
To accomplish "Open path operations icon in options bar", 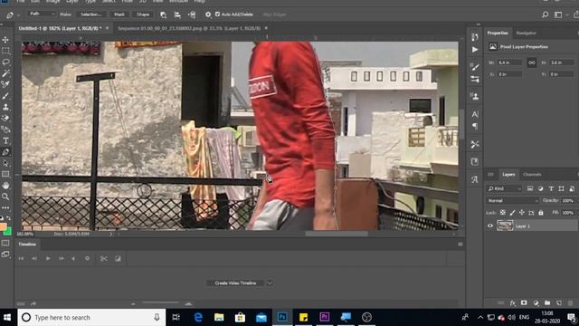I will (x=163, y=14).
